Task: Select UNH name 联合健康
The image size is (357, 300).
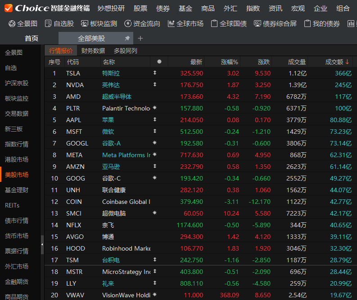Action: pyautogui.click(x=114, y=190)
